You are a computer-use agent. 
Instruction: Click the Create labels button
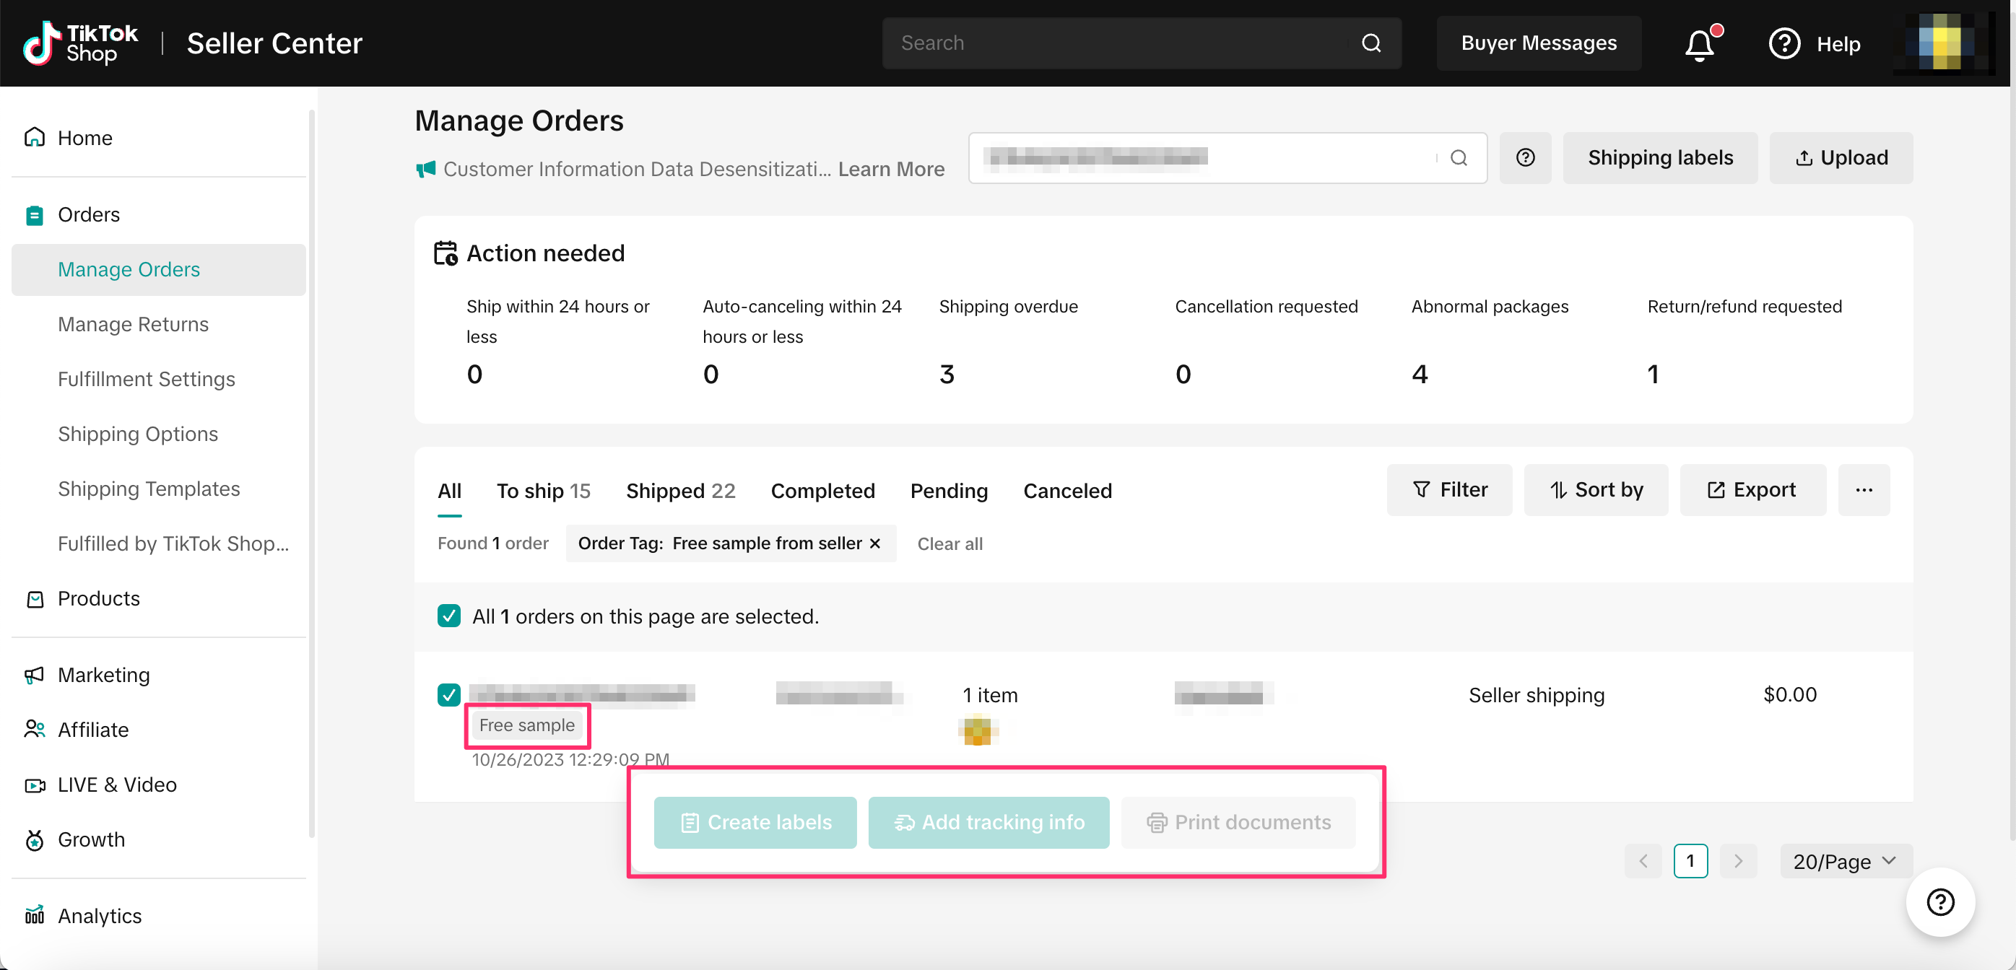coord(755,823)
